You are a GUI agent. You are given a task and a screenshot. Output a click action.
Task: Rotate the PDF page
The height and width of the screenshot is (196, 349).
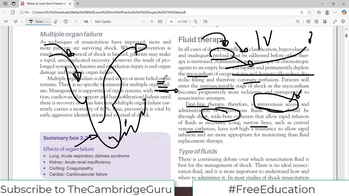(195, 22)
